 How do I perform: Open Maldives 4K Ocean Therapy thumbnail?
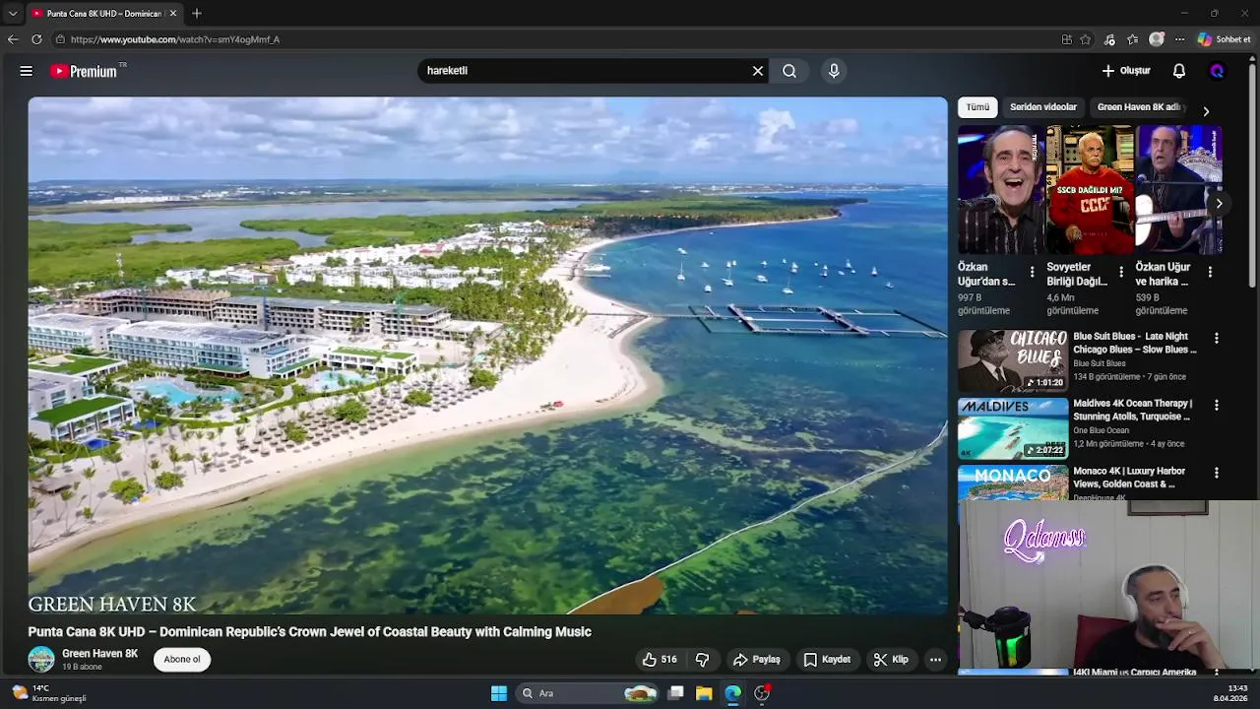1013,428
